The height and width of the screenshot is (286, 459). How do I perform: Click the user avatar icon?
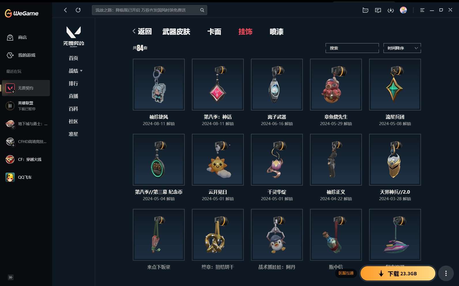point(403,10)
